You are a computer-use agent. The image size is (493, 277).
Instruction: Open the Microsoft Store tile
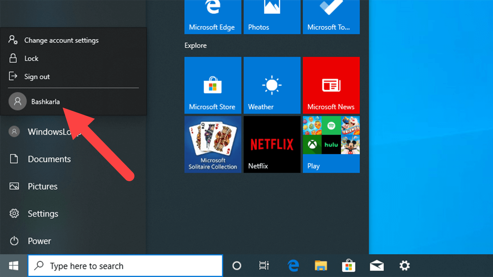coord(213,85)
